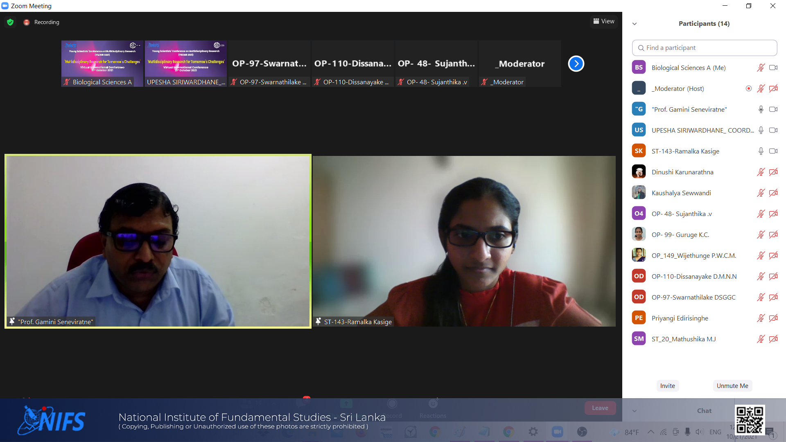The image size is (786, 442).
Task: Click the green encryption shield icon
Action: tap(10, 22)
